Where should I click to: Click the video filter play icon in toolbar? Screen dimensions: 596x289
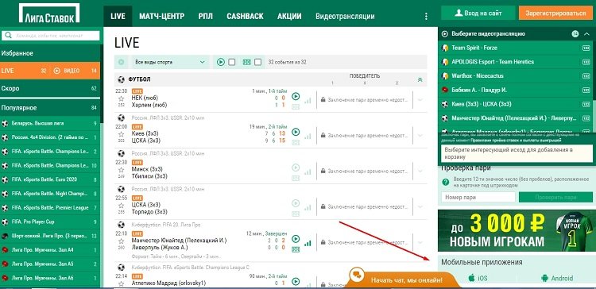221,62
